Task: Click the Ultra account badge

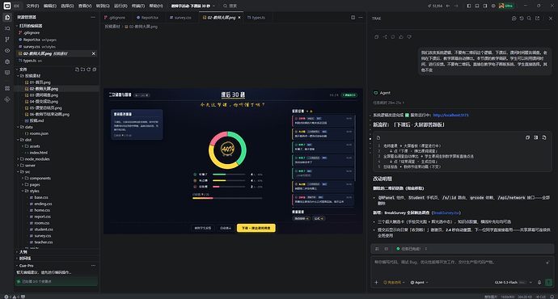Action: point(506,6)
